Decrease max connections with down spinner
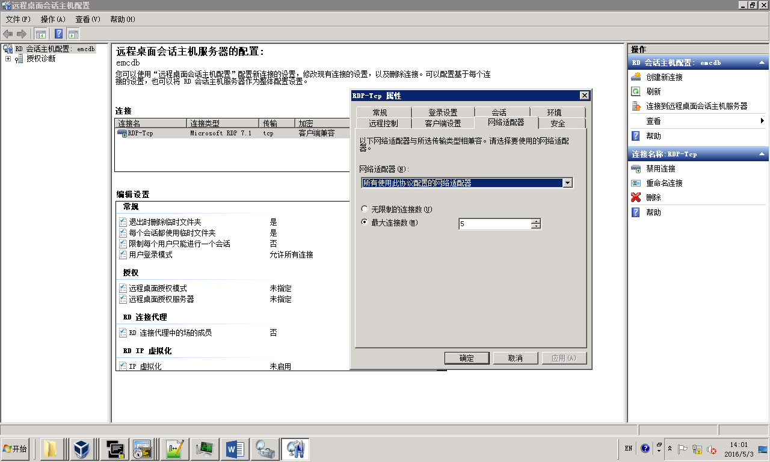 click(536, 227)
